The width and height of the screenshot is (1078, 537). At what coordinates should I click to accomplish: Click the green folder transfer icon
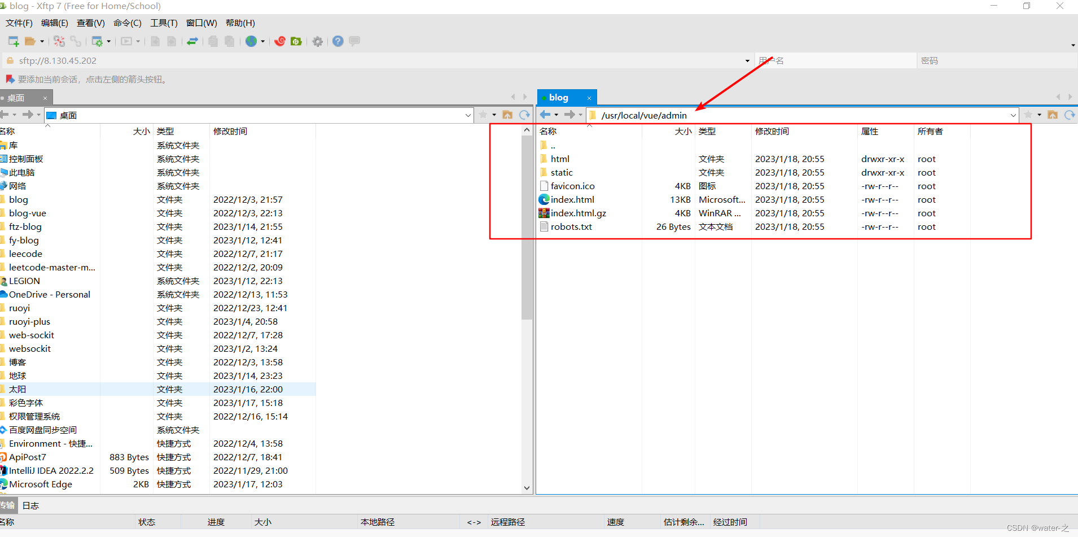pos(296,41)
